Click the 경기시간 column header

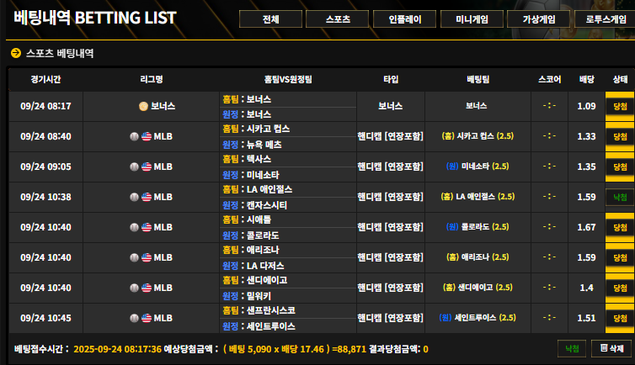tap(45, 79)
